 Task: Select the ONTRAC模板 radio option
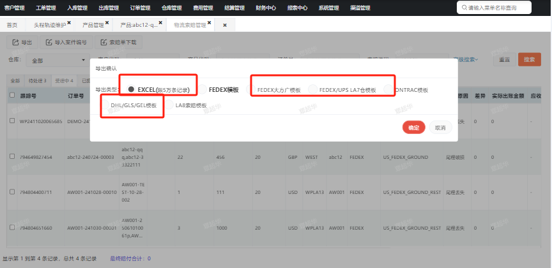388,90
